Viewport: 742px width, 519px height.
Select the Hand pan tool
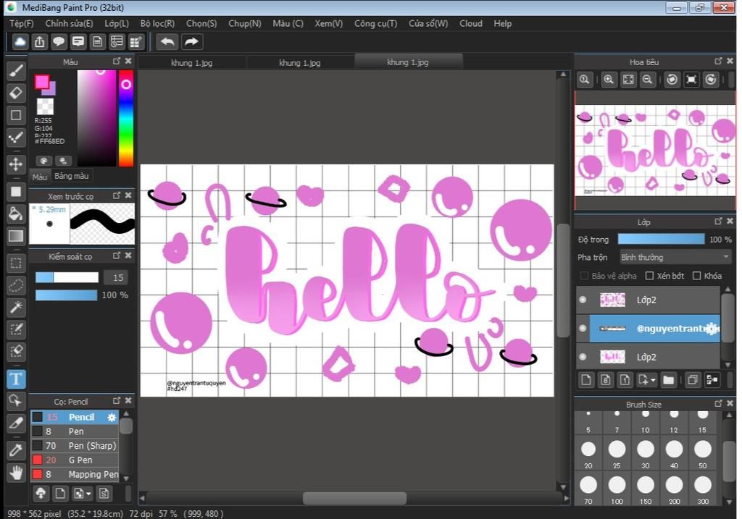click(16, 473)
